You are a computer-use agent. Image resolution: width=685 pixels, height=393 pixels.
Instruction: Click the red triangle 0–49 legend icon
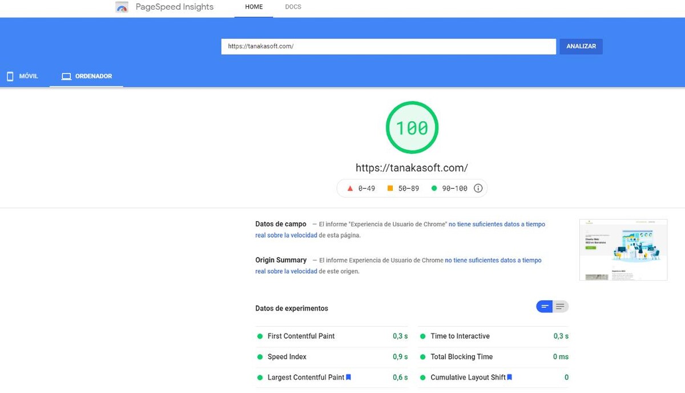click(x=350, y=188)
